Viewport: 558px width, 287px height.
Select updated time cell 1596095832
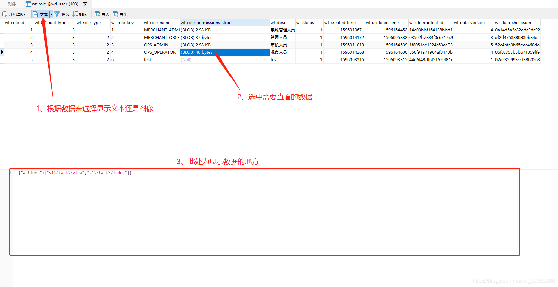click(x=387, y=38)
